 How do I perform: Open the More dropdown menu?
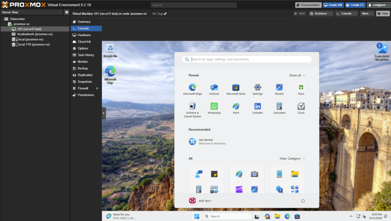[x=367, y=14]
